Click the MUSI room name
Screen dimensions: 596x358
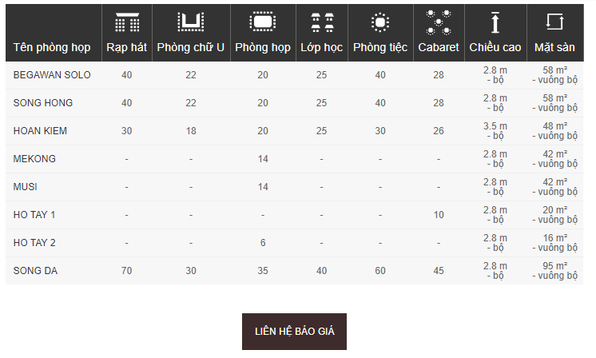25,187
